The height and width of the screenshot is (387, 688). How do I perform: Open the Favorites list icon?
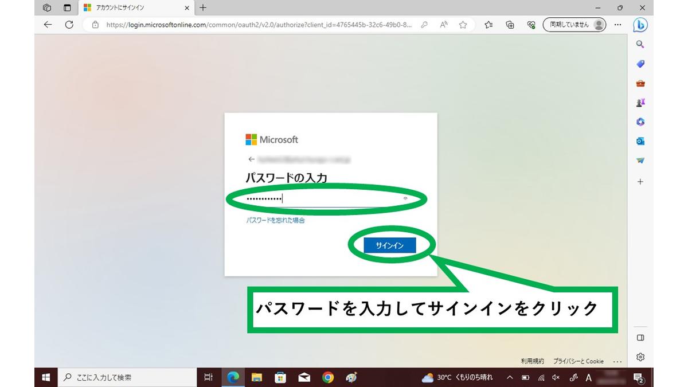[x=488, y=25]
